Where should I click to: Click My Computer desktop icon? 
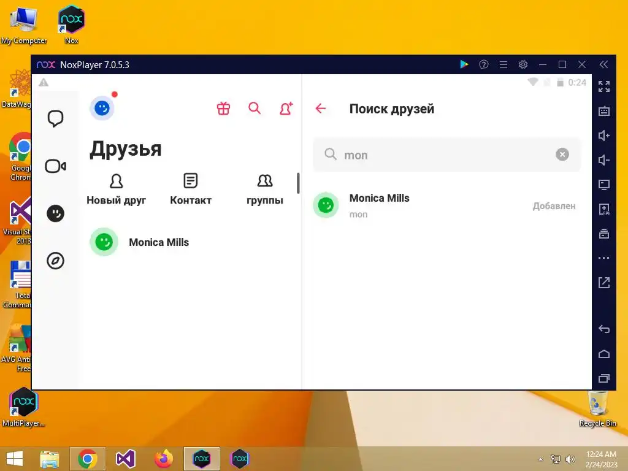(24, 25)
